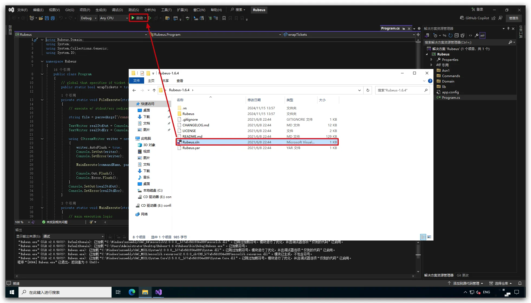Image resolution: width=531 pixels, height=303 pixels.
Task: Click the Save All icon in Visual Studio toolbar
Action: (53, 18)
